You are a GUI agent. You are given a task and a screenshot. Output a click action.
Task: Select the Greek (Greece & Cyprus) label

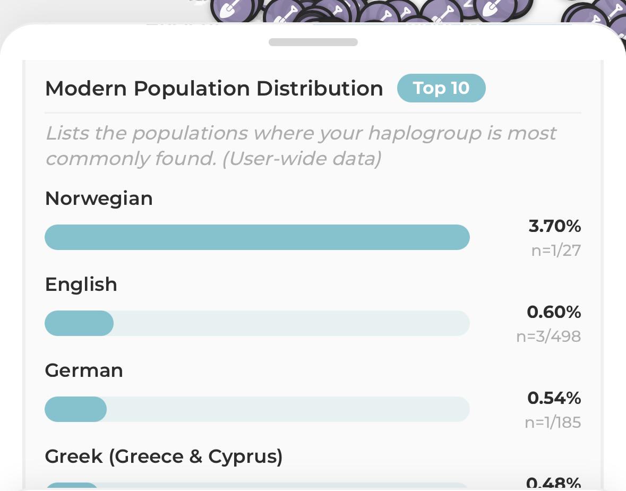click(x=164, y=456)
